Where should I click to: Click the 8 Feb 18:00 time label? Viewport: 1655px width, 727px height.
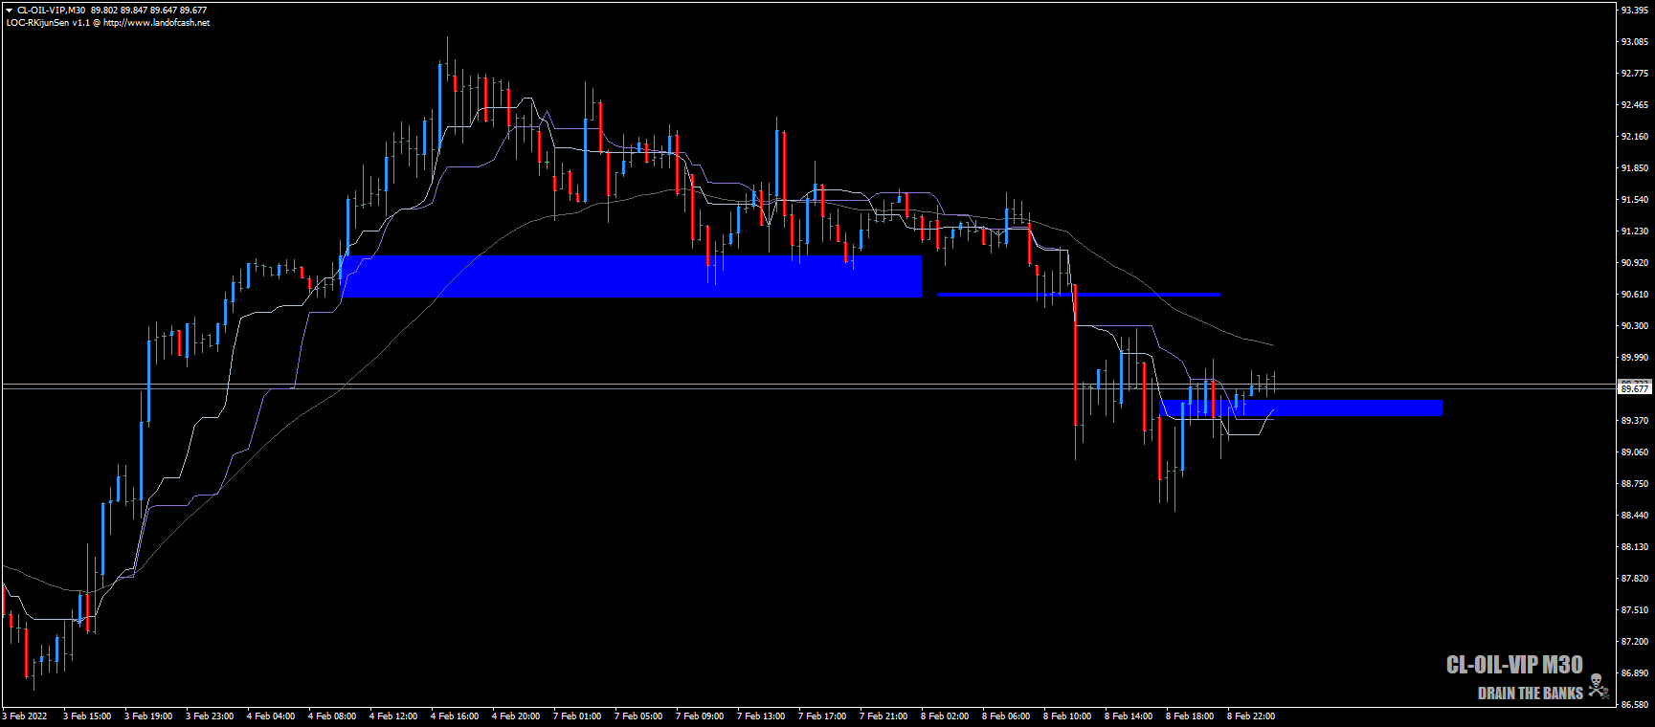[x=1190, y=716]
